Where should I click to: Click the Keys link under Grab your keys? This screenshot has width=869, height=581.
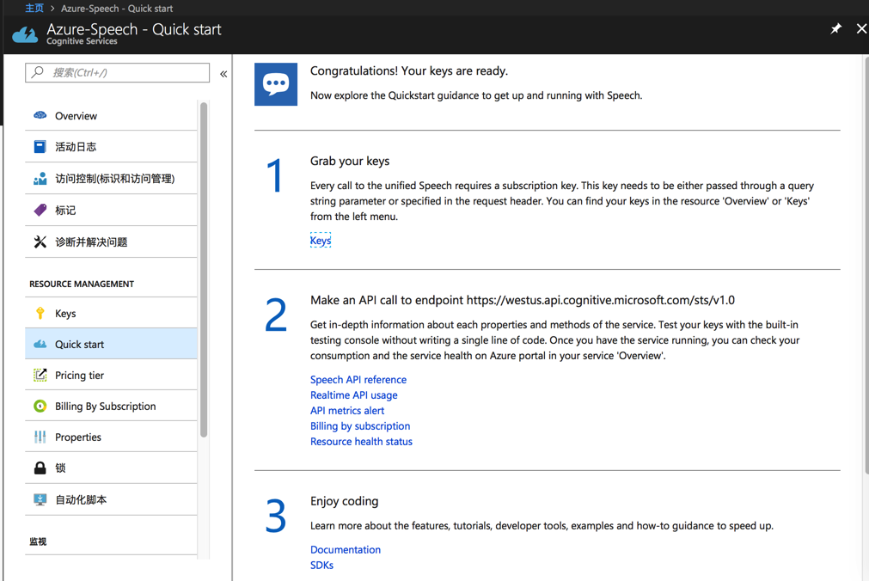point(320,241)
